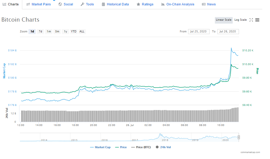Screen dimensions: 270x159
Task: Open the On-Chain Analysis tab
Action: point(178,4)
